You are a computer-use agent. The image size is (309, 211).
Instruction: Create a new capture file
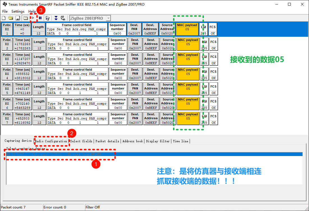click(x=4, y=18)
